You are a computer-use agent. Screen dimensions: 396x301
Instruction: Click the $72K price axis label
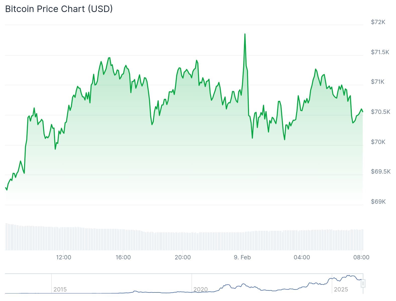tap(378, 22)
